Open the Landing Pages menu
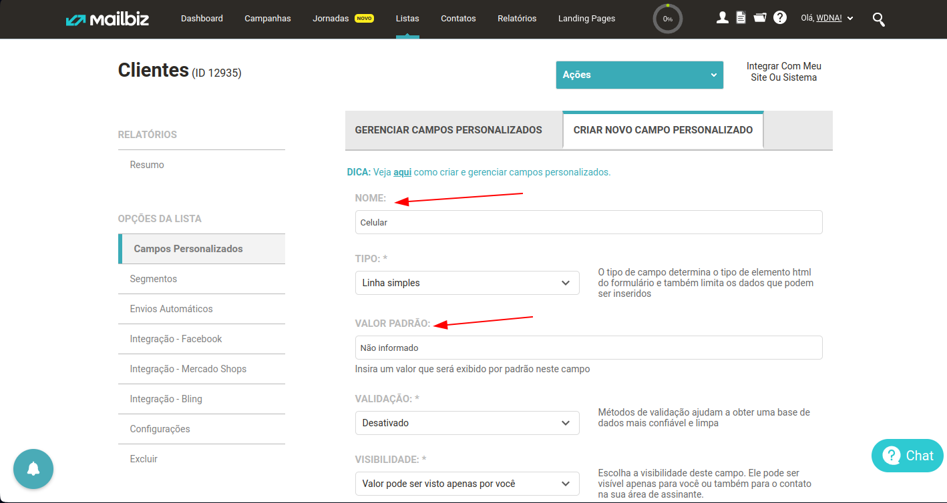The image size is (947, 503). click(x=587, y=19)
